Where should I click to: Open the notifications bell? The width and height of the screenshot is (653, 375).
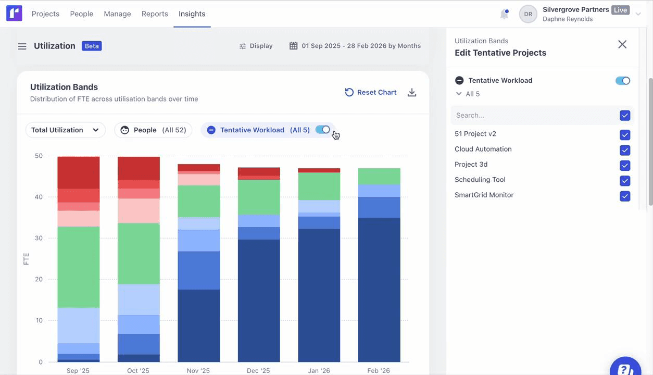point(504,14)
